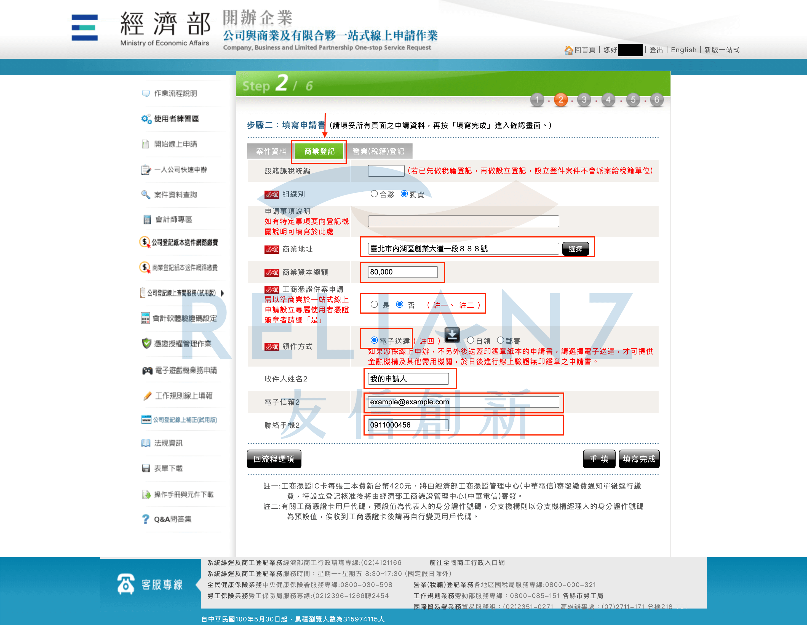Click the 開始線上申請 document icon
807x625 pixels.
point(145,144)
